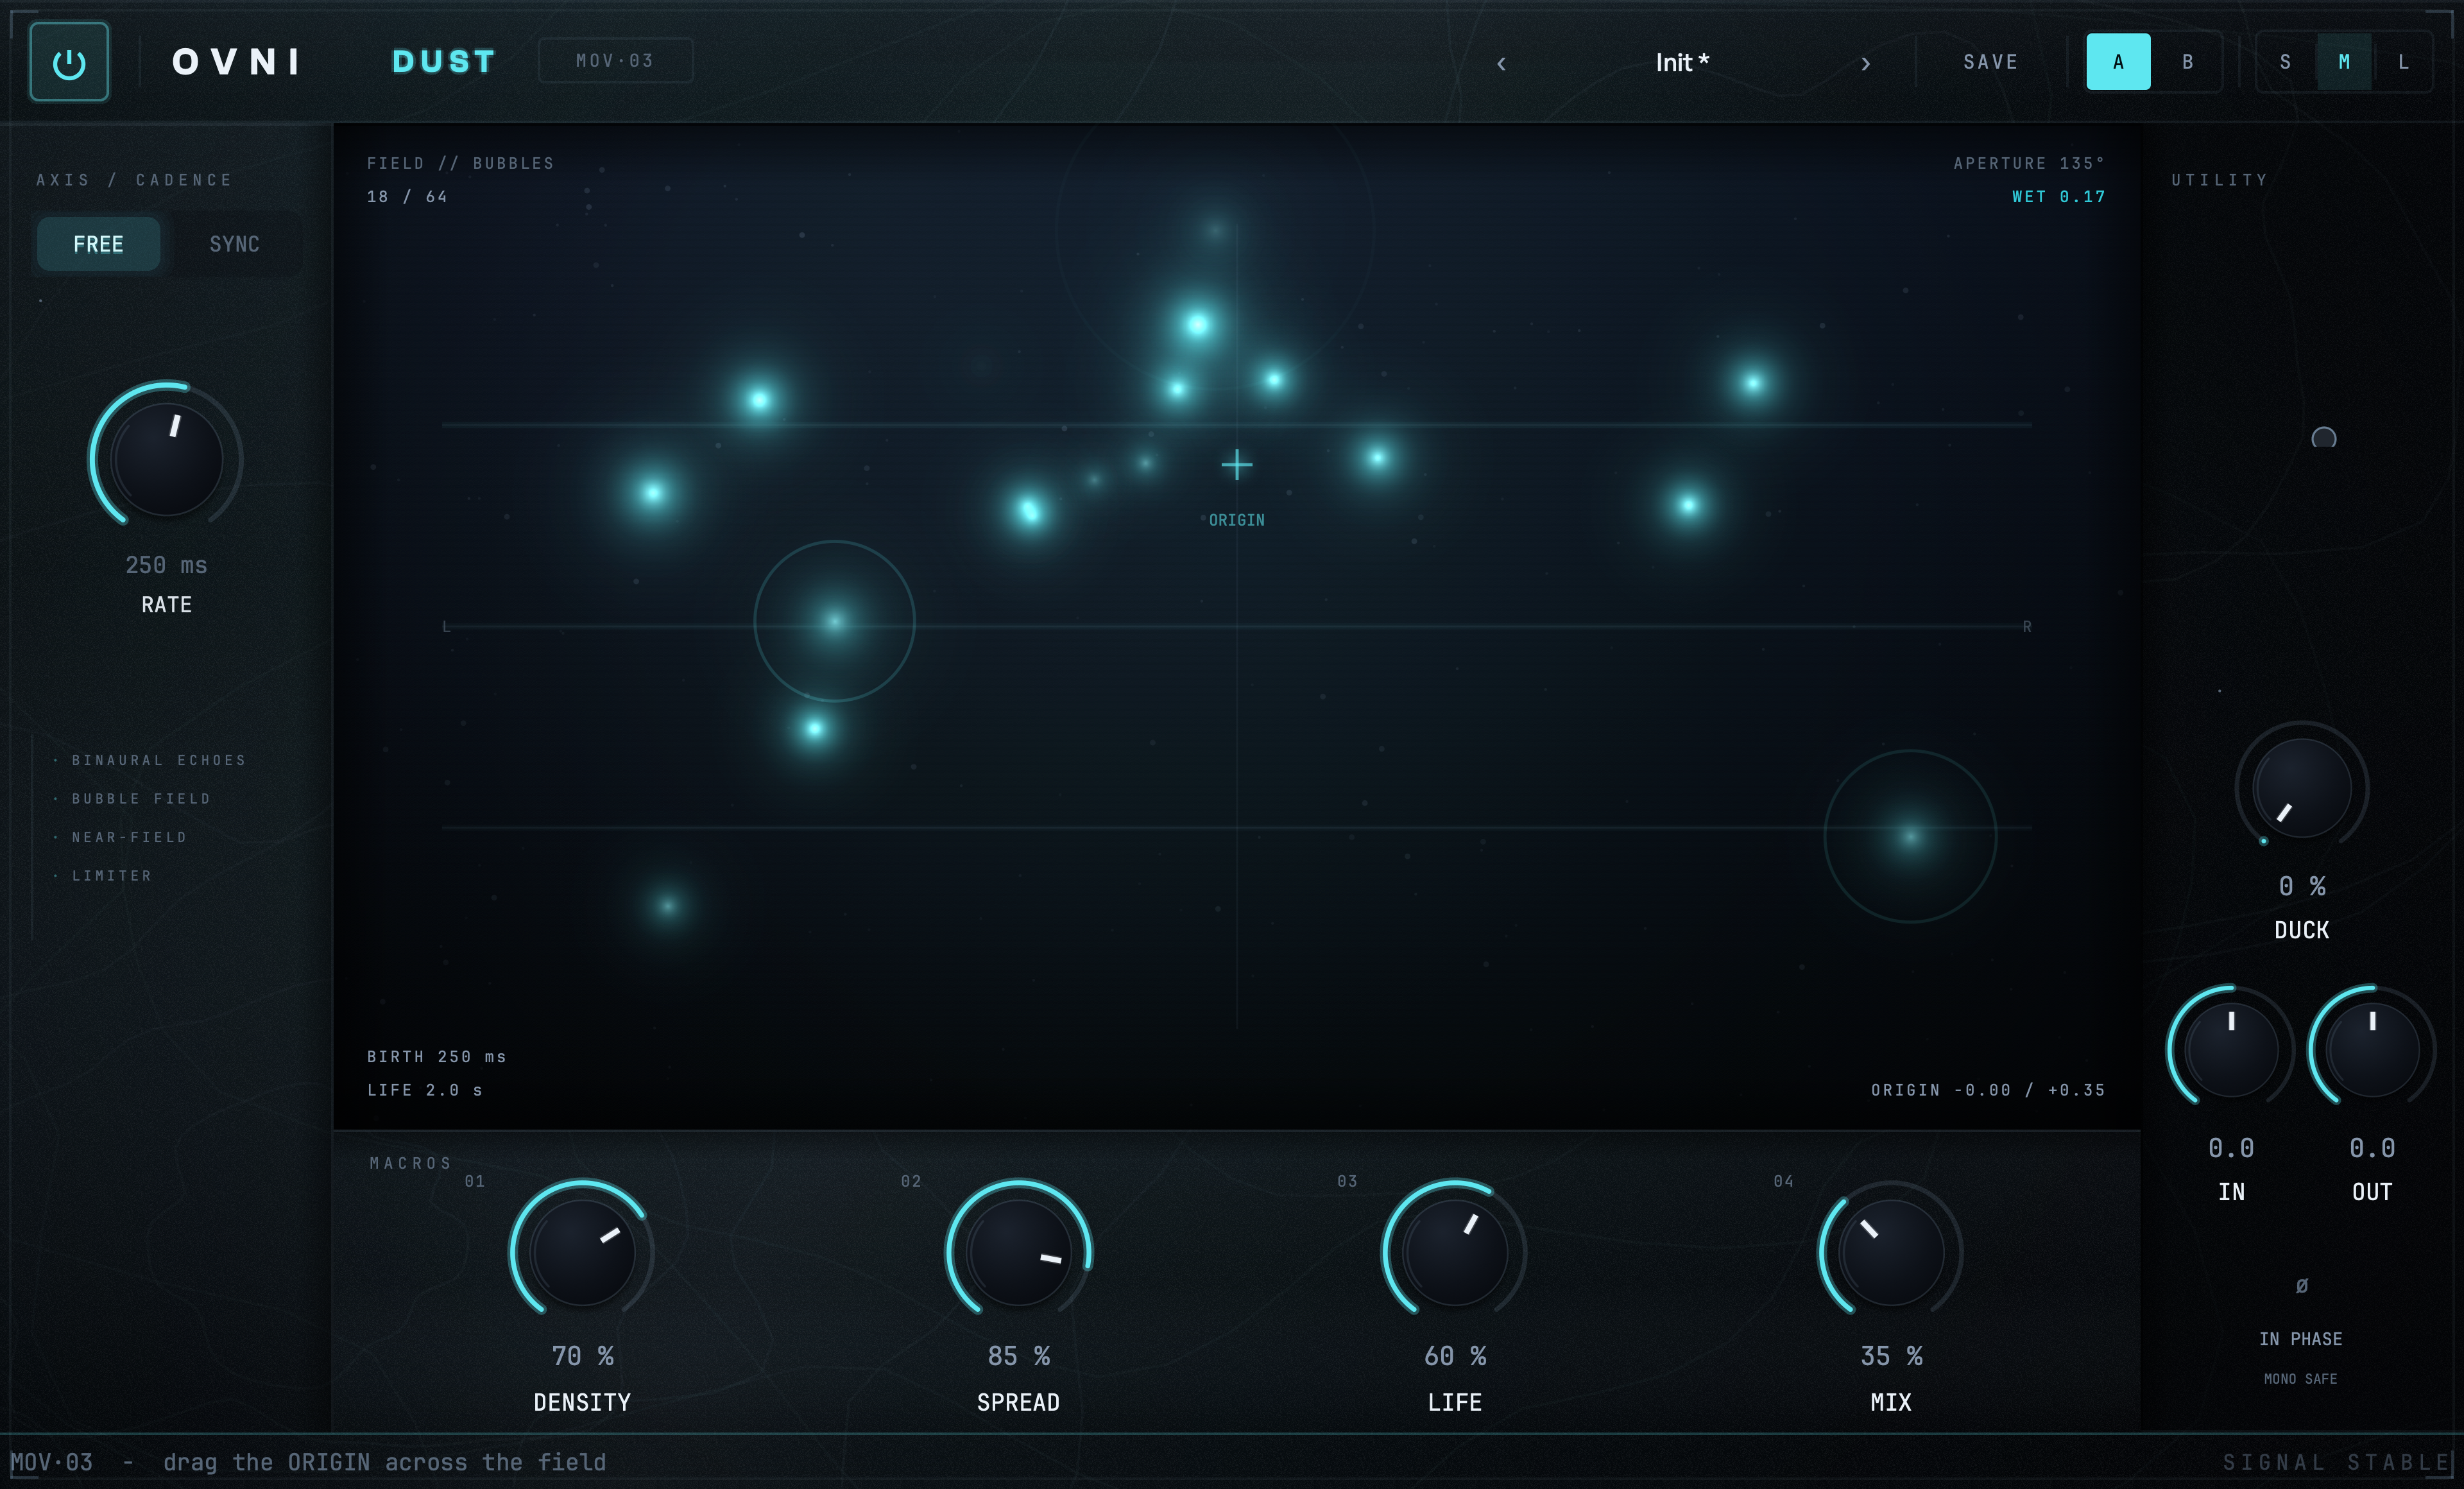Click the 18 / 64 bubble count
This screenshot has height=1489, width=2464.
coord(407,197)
